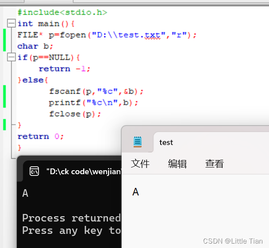Click the printf("%c\n",b) line

pos(93,103)
